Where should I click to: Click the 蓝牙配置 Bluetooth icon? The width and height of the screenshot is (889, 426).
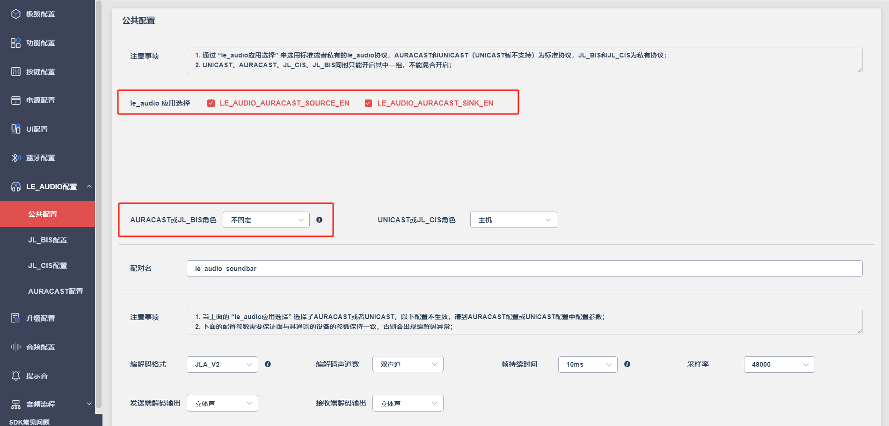click(x=16, y=158)
